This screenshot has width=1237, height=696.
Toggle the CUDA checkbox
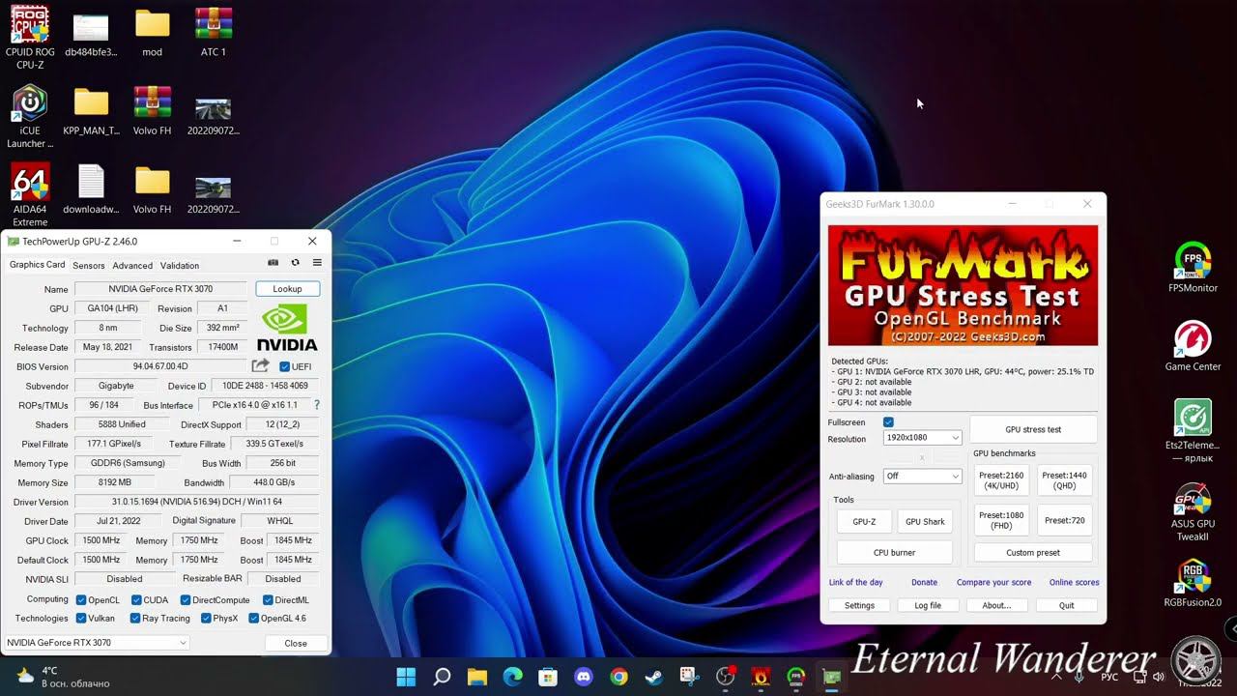136,599
